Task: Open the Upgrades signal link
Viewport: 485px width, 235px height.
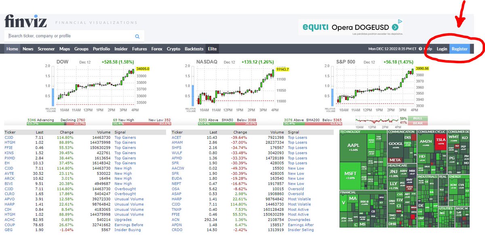Action: tap(123, 220)
